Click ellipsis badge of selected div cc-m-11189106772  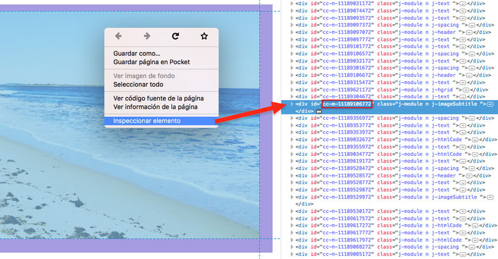[x=491, y=104]
